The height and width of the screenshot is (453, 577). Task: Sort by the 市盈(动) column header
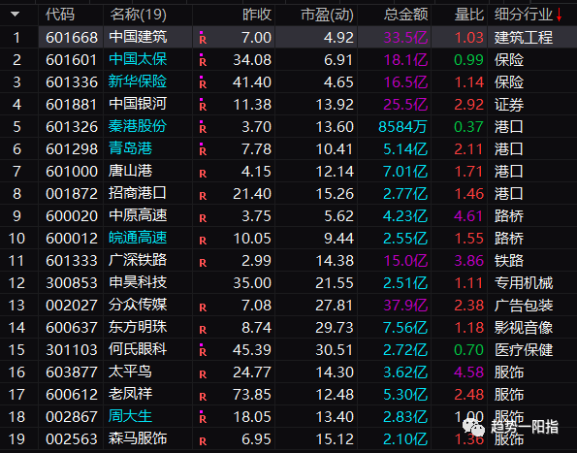pyautogui.click(x=327, y=15)
